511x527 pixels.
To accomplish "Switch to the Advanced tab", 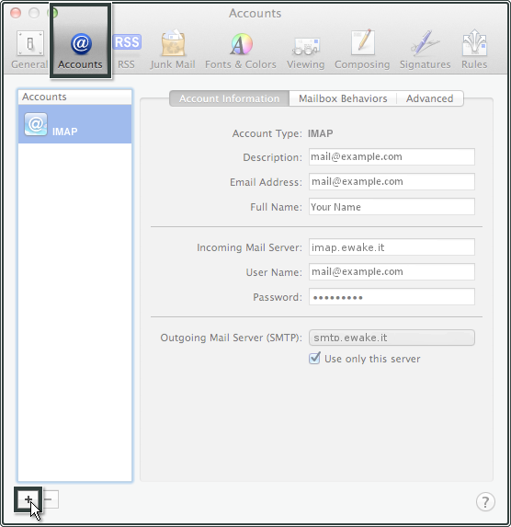I will pos(430,98).
